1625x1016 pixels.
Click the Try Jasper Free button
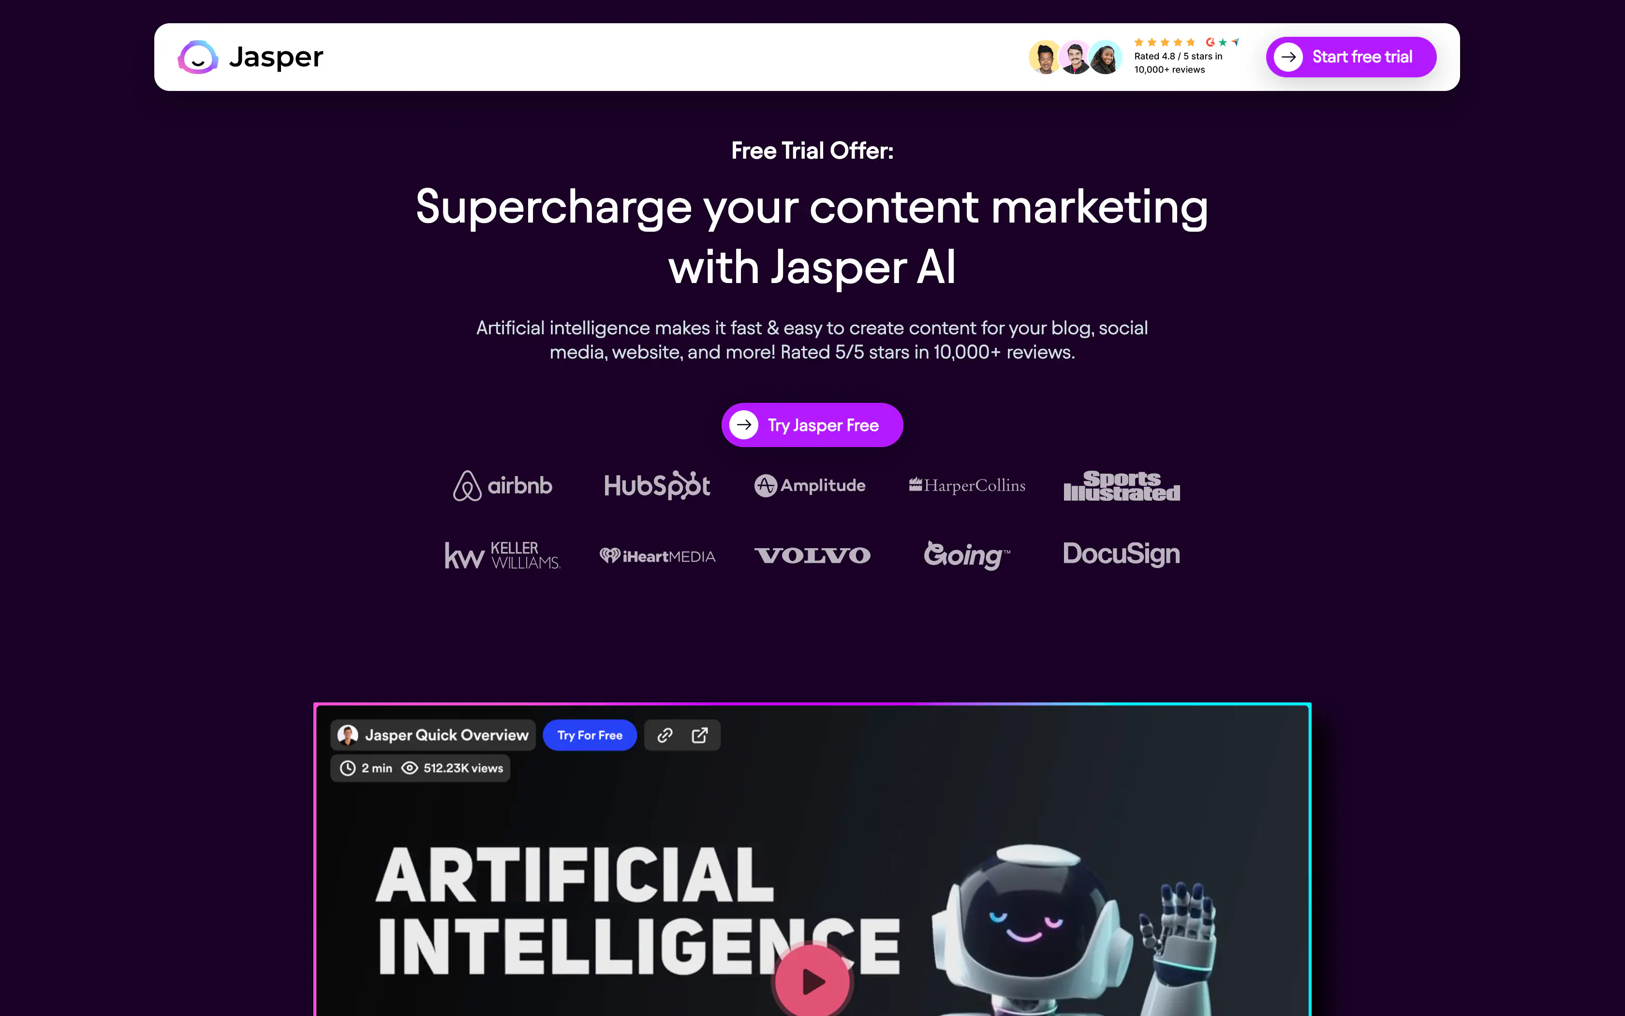(812, 425)
